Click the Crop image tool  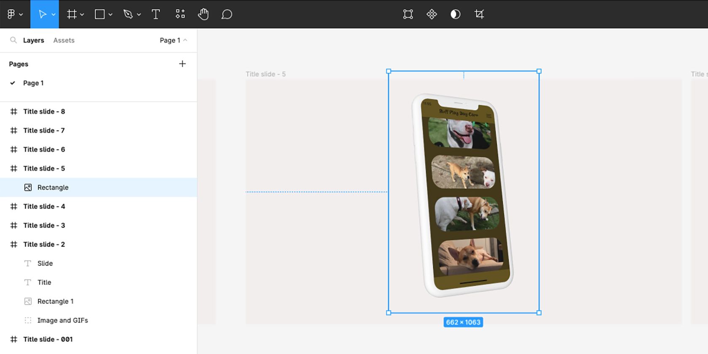click(479, 14)
